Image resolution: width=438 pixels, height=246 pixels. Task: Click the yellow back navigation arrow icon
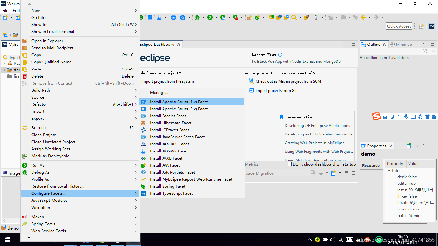pos(363,17)
